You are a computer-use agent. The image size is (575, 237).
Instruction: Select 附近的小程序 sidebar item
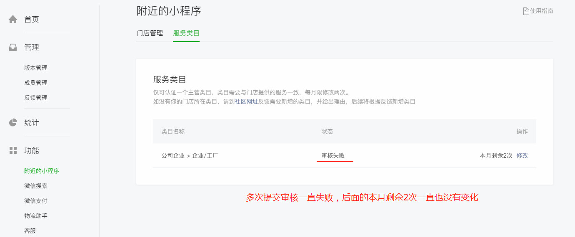[x=42, y=171]
